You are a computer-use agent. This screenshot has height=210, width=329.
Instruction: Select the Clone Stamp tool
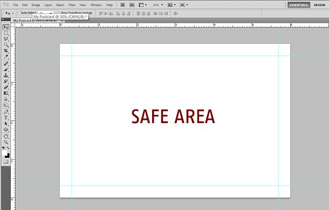point(6,76)
